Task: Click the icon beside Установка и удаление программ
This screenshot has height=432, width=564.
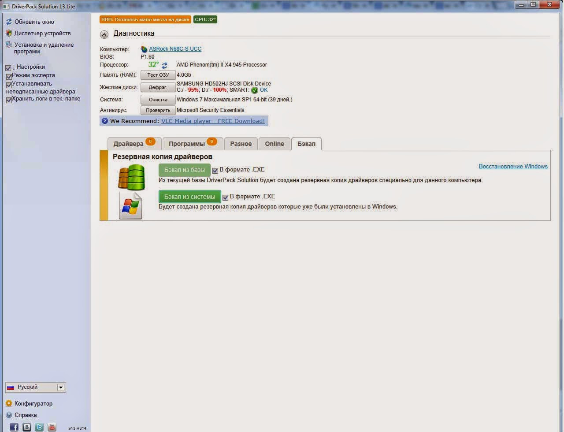Action: coord(9,45)
